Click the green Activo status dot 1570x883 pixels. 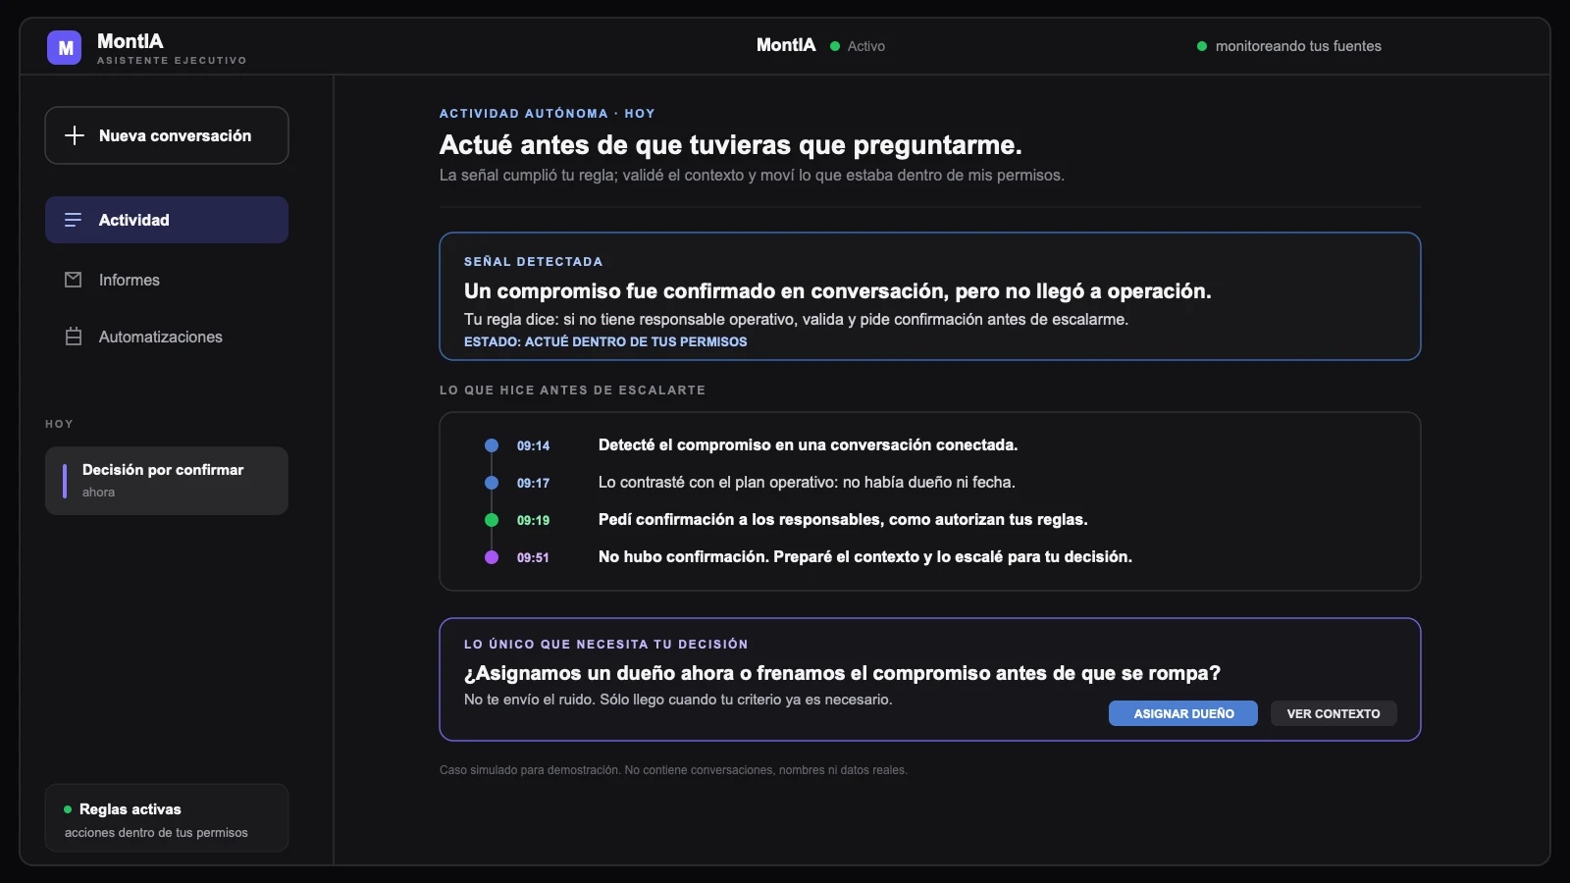[x=835, y=46]
